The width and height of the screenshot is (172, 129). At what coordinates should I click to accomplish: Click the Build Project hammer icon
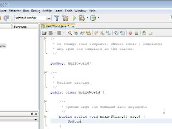point(57,18)
